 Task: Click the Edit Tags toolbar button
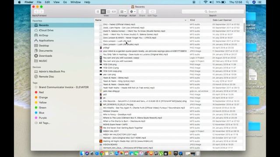coord(152,12)
